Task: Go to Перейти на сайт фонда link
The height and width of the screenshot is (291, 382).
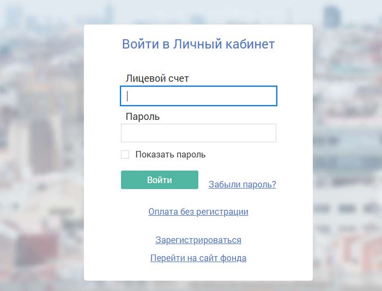Action: pos(198,258)
